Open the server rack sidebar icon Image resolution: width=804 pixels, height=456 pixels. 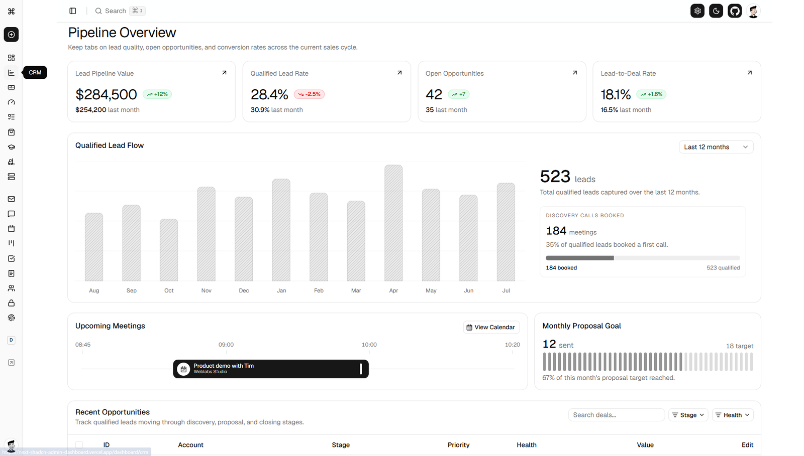coord(11,177)
